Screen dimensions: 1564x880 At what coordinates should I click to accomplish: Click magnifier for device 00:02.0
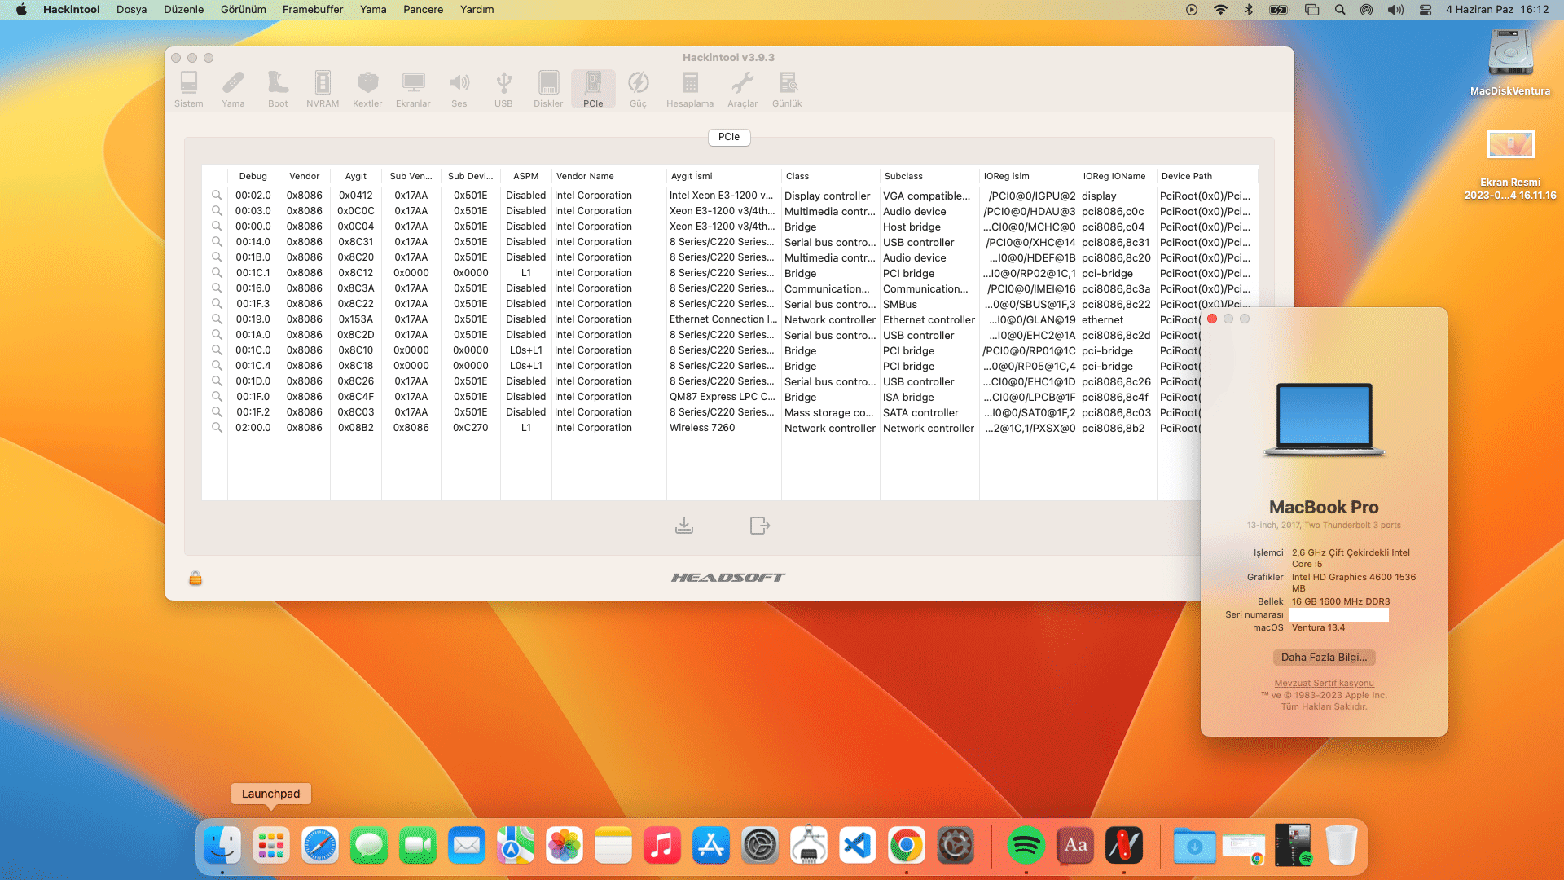click(x=217, y=196)
